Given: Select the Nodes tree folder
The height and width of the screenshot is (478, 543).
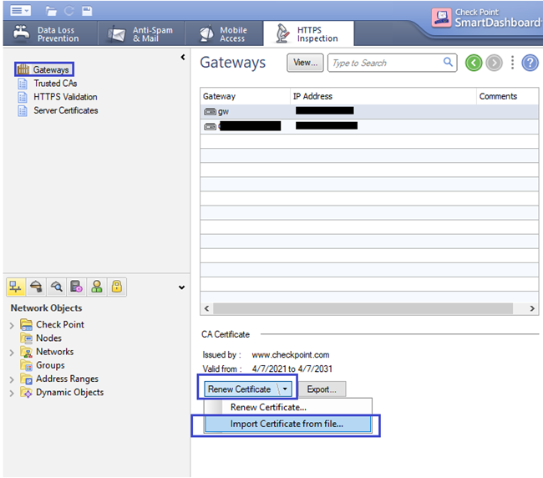Looking at the screenshot, I should (x=41, y=338).
